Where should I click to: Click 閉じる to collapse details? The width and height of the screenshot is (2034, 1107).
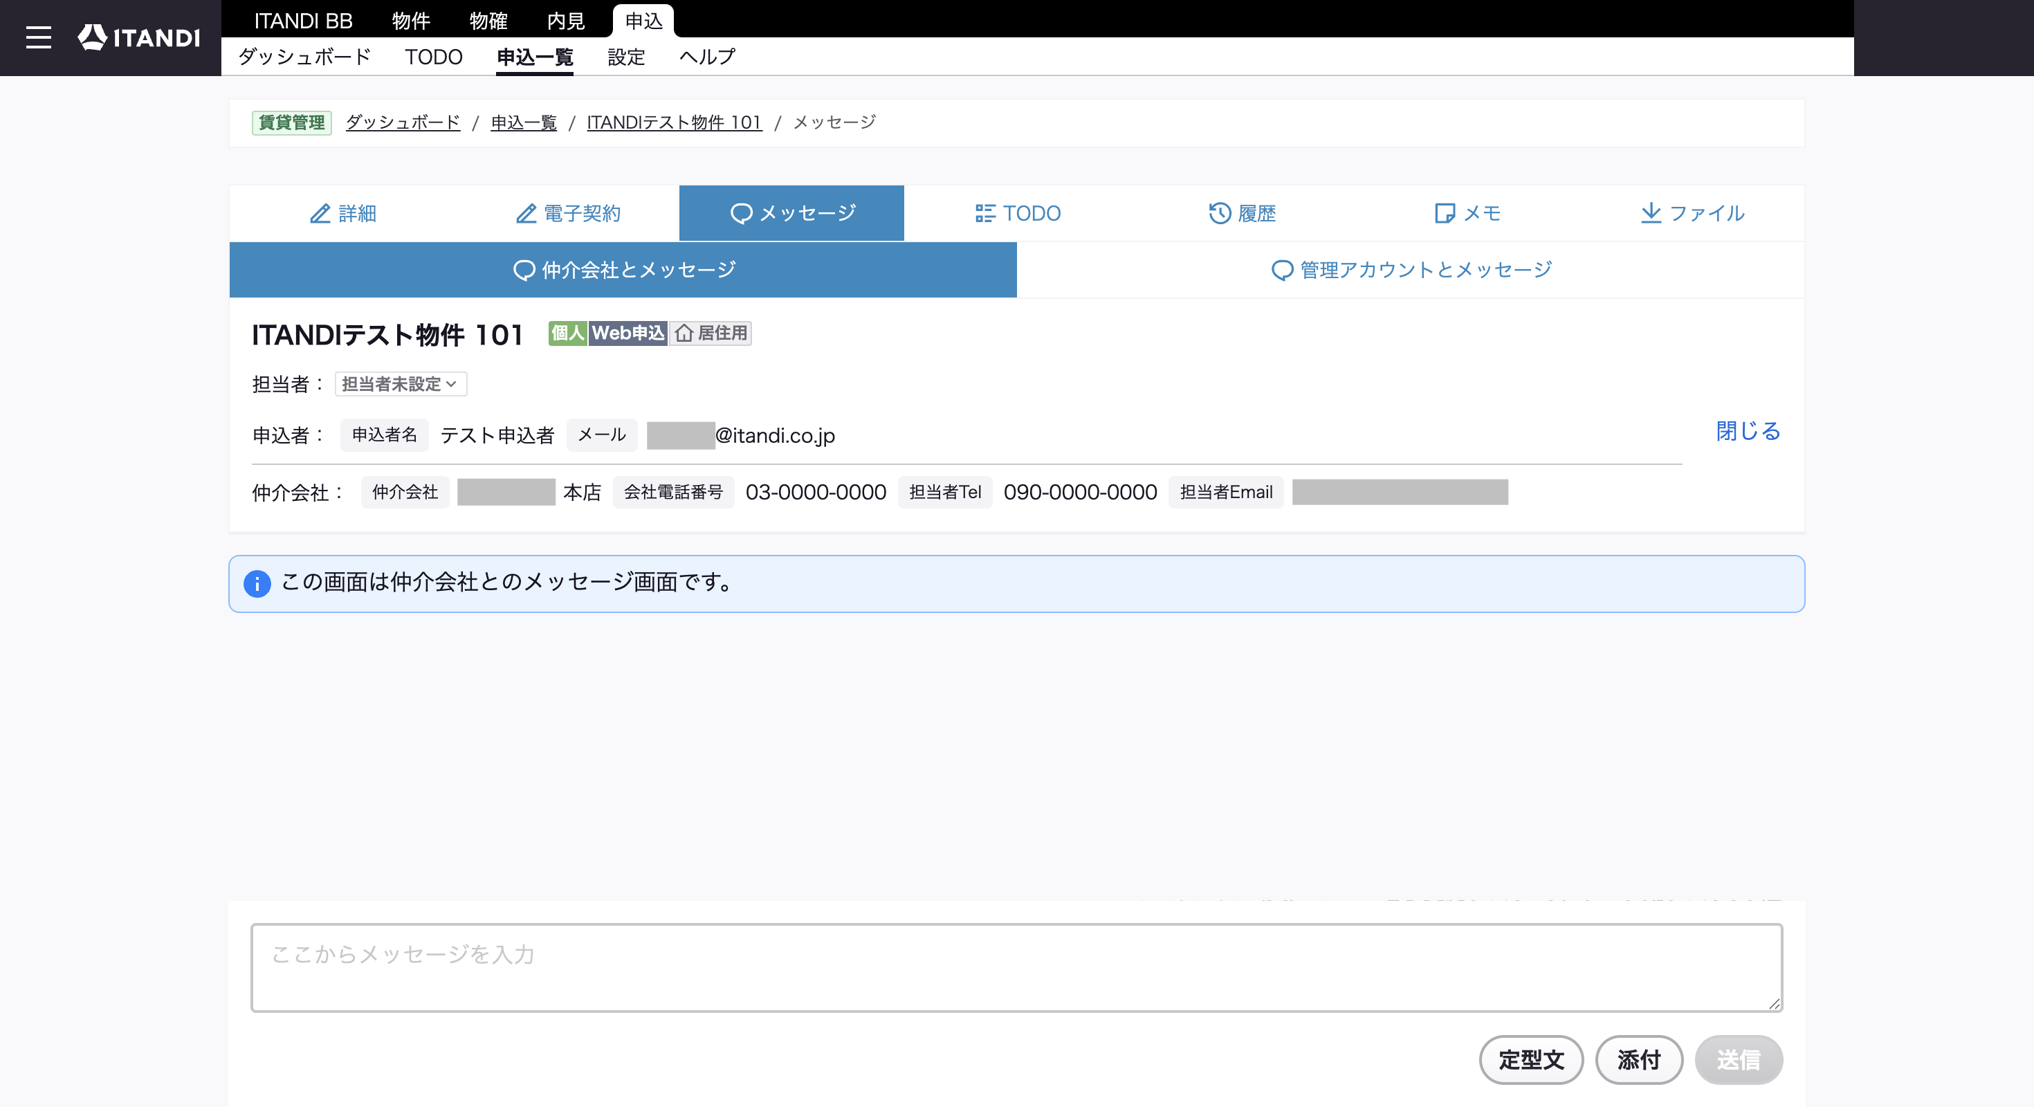[x=1748, y=431]
